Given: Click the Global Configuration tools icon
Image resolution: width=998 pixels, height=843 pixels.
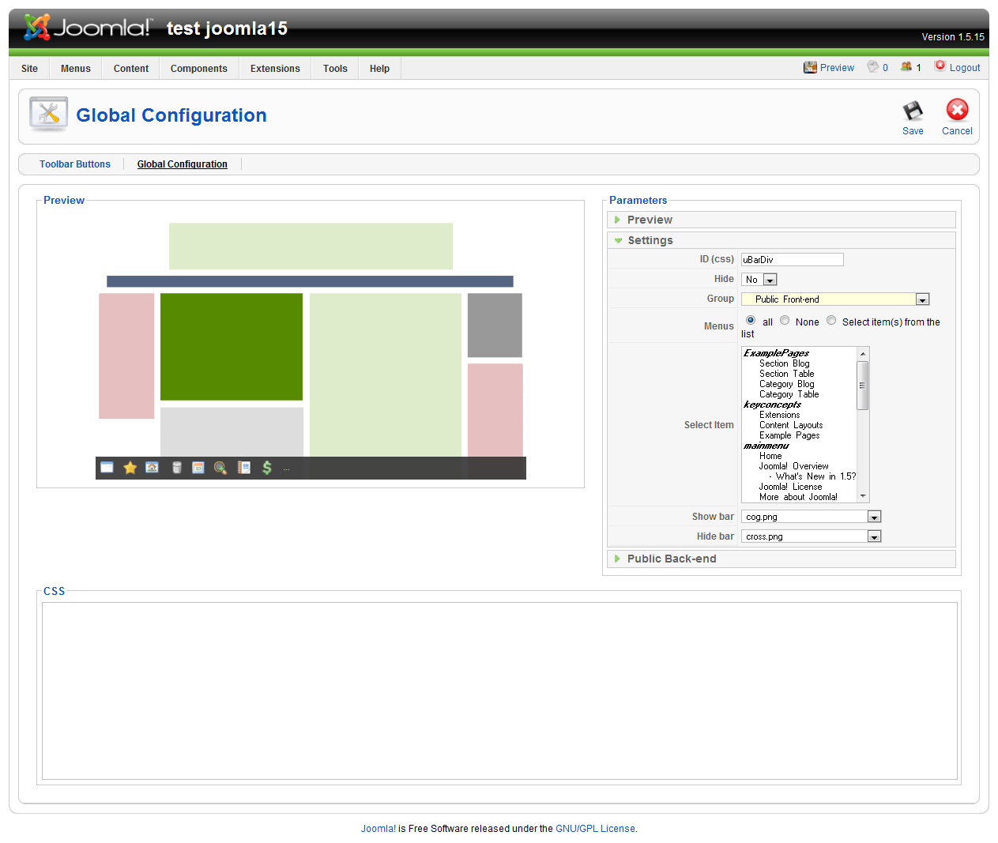Looking at the screenshot, I should tap(49, 115).
